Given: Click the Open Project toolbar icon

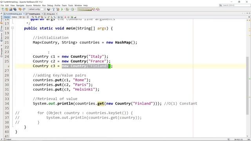Looking at the screenshot, I should (x=11, y=9).
